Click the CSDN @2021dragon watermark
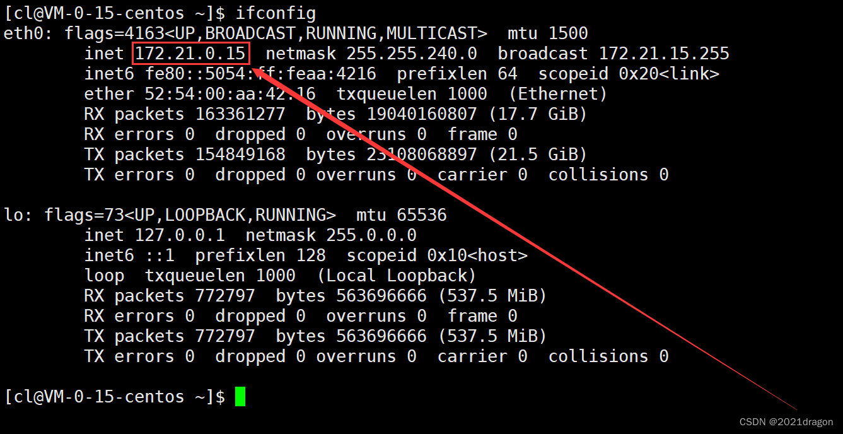 pos(786,422)
